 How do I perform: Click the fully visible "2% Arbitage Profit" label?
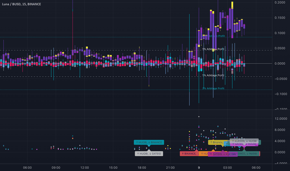pyautogui.click(x=213, y=88)
